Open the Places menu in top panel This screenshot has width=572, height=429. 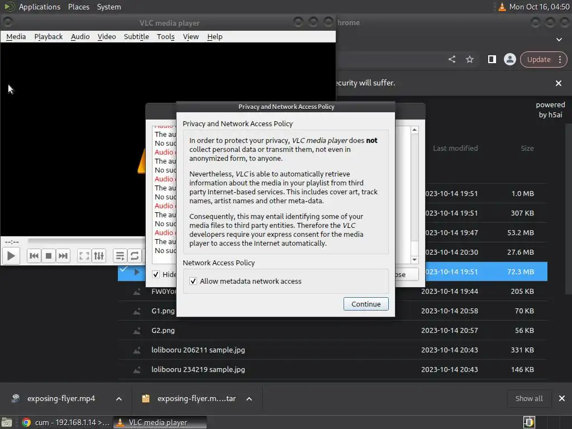78,7
